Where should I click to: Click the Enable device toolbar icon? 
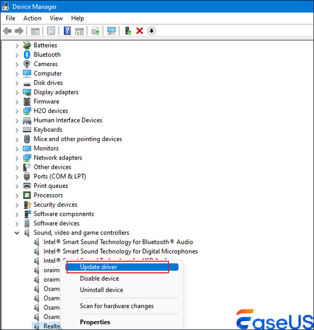tap(128, 31)
